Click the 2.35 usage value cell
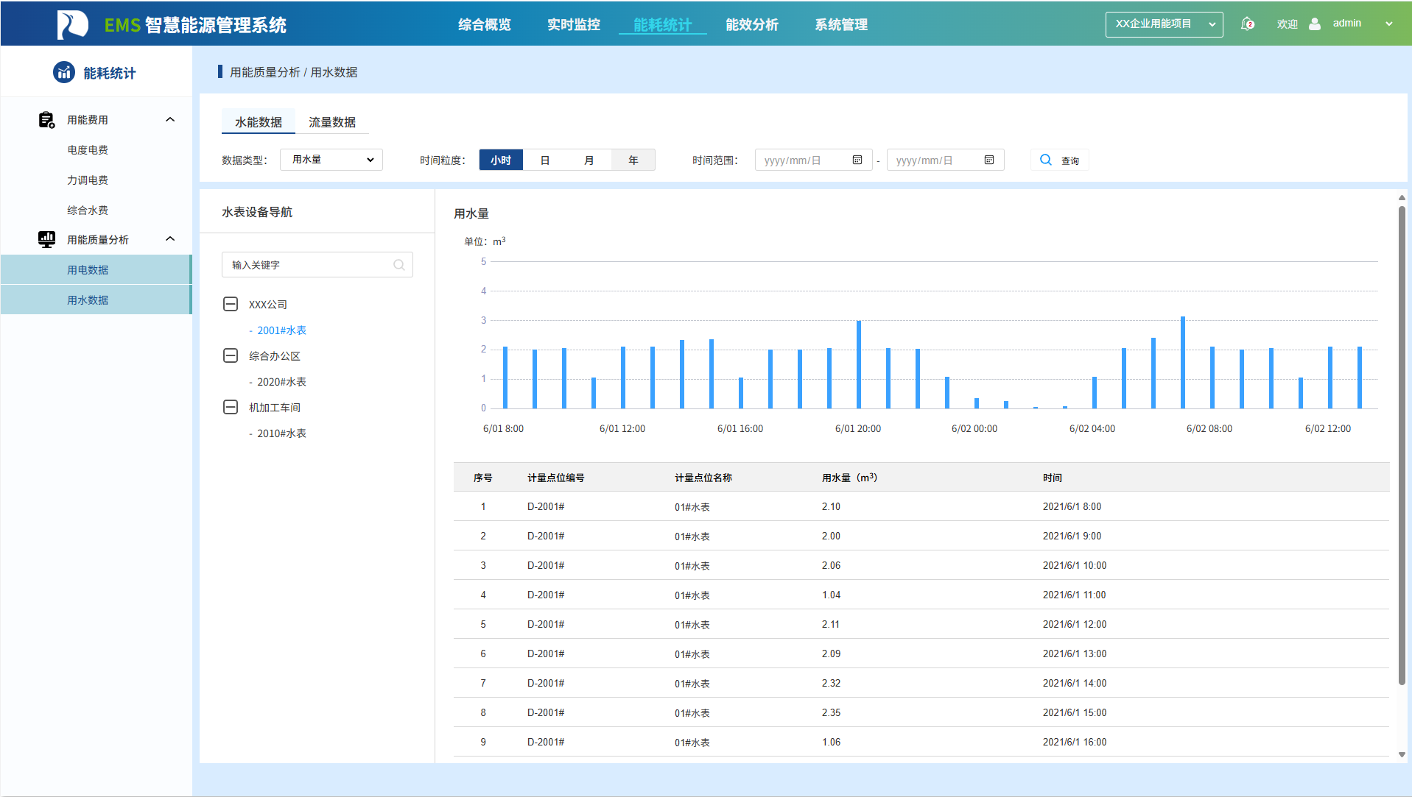Image resolution: width=1412 pixels, height=797 pixels. click(x=831, y=713)
